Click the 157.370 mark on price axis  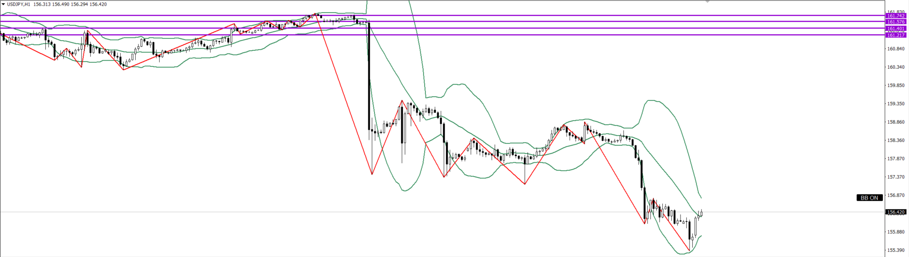pyautogui.click(x=895, y=177)
